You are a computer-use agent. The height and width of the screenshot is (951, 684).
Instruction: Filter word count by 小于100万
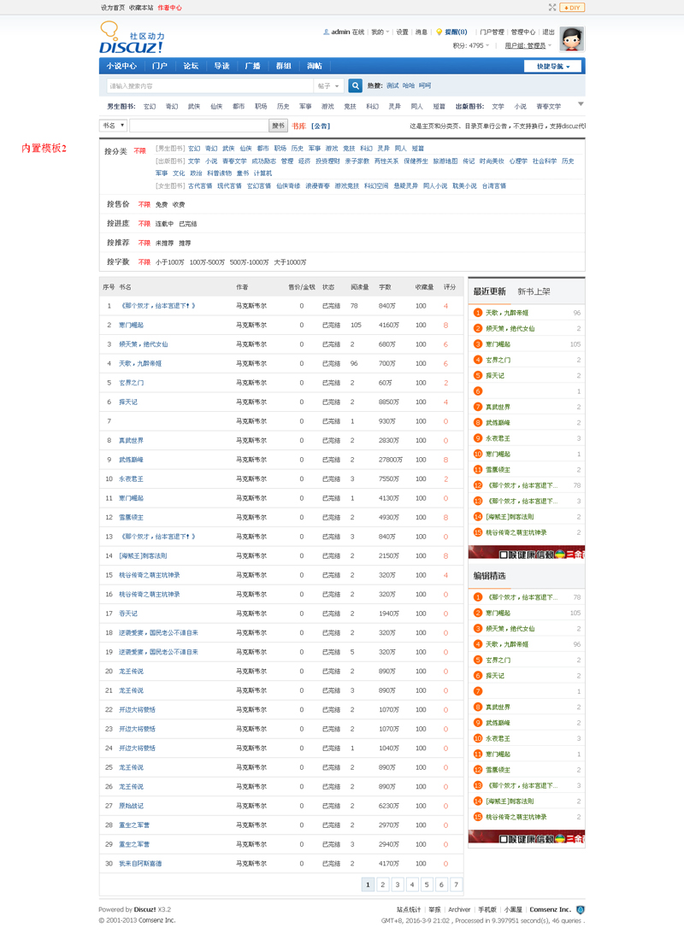[170, 262]
